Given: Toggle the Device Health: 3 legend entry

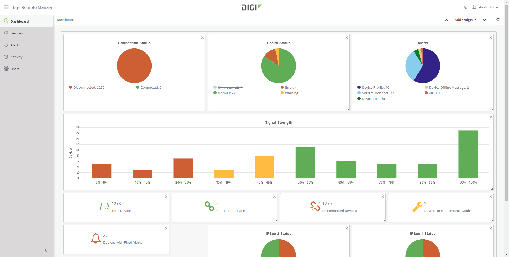Looking at the screenshot, I should click(372, 99).
